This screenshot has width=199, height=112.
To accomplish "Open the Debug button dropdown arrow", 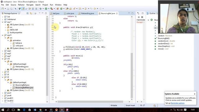I will [43, 9].
